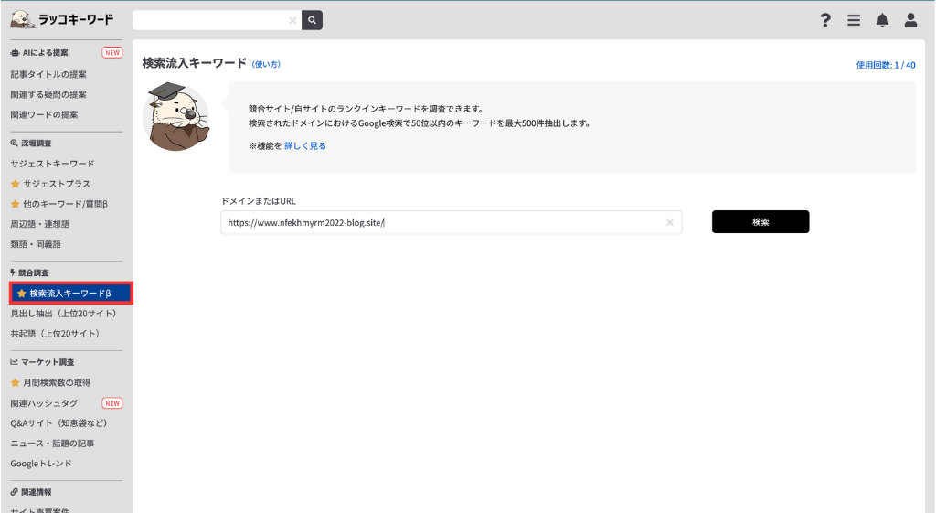Select 類語・同義語 in sidebar
The height and width of the screenshot is (513, 936).
pos(36,244)
